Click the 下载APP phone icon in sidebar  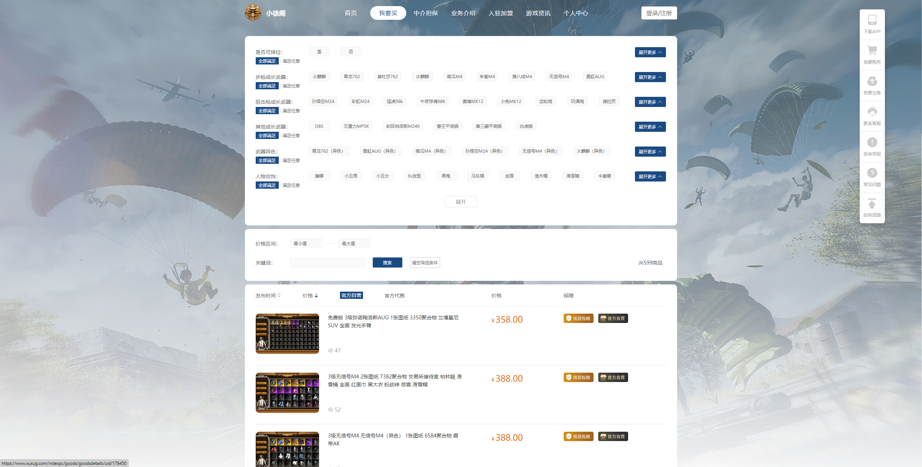click(x=872, y=20)
